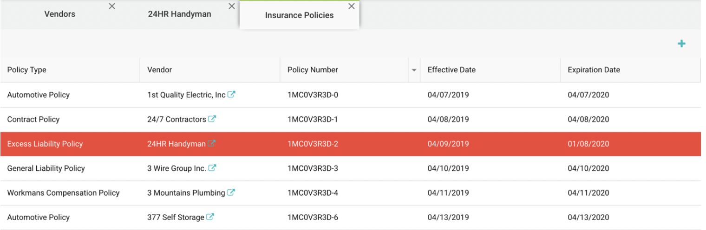This screenshot has height=230, width=706.
Task: Open vendor 24/7 Contractors
Action: [x=176, y=119]
